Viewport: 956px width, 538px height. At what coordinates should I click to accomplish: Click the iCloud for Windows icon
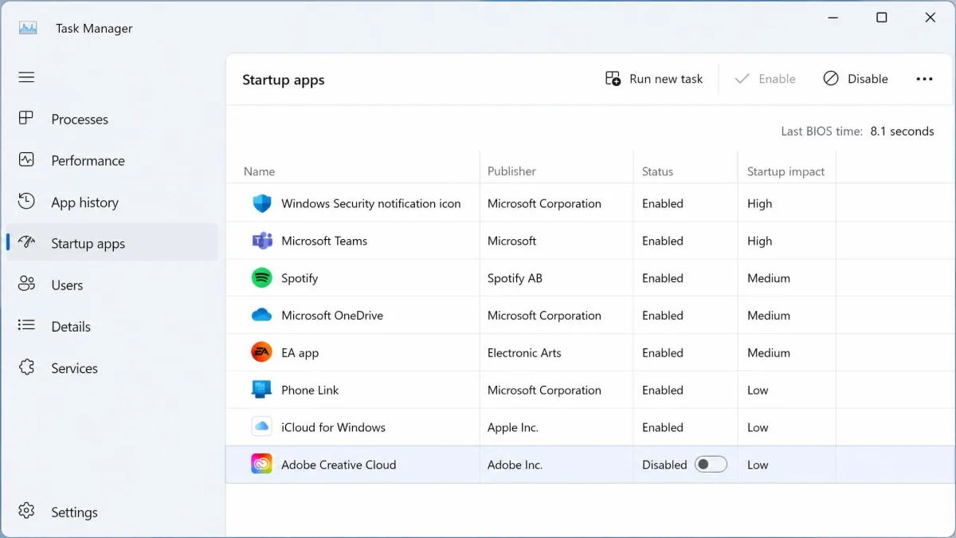coord(261,427)
